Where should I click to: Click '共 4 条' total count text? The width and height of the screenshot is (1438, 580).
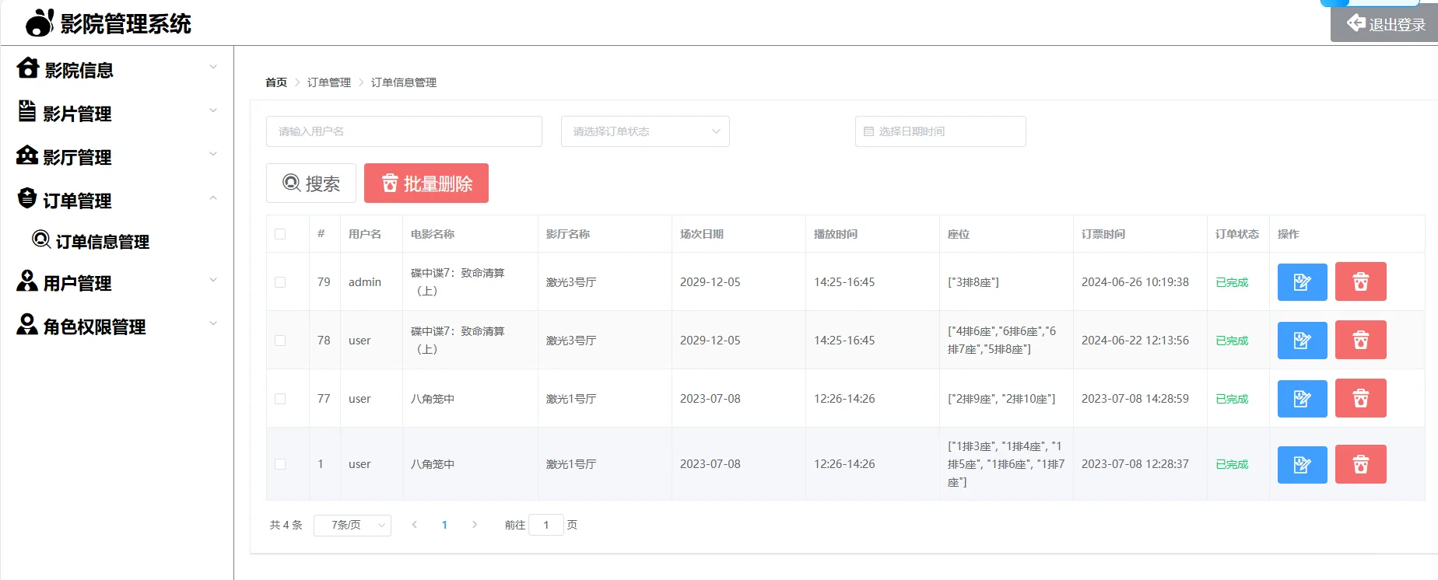[286, 525]
